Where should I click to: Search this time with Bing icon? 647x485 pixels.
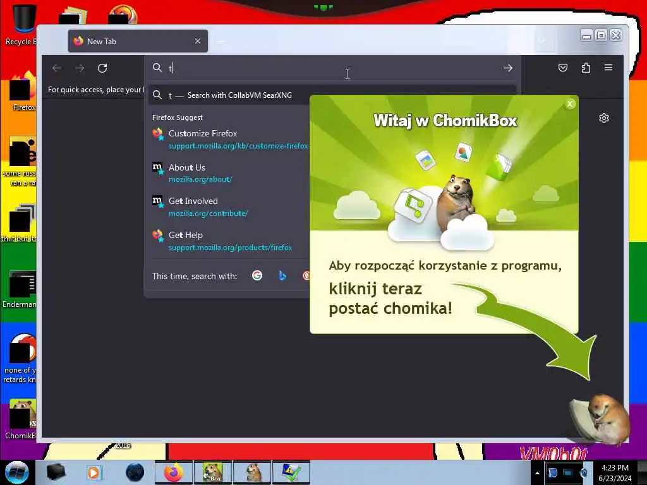pyautogui.click(x=282, y=275)
